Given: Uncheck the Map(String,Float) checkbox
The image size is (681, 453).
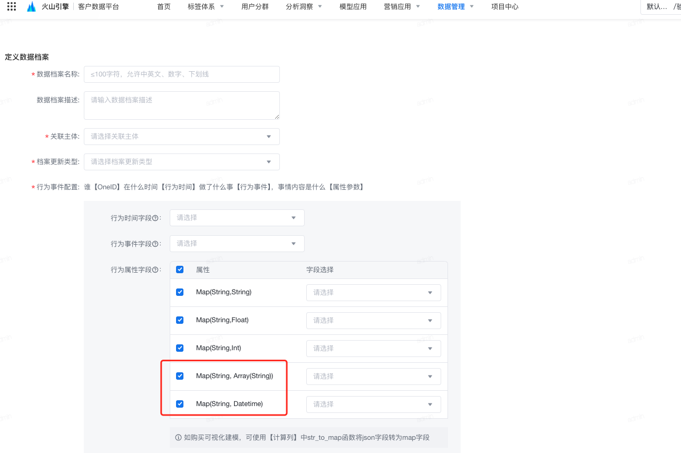Looking at the screenshot, I should click(180, 320).
